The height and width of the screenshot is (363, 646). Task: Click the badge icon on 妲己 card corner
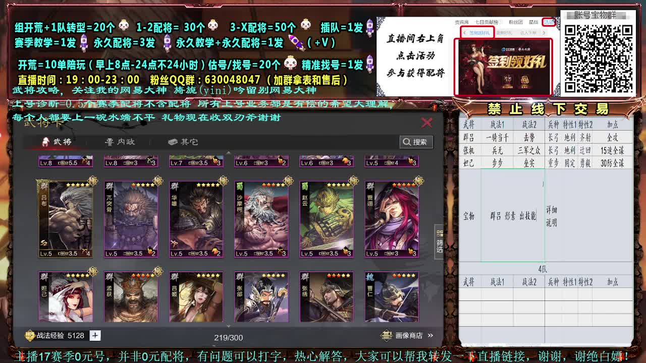pyautogui.click(x=93, y=272)
